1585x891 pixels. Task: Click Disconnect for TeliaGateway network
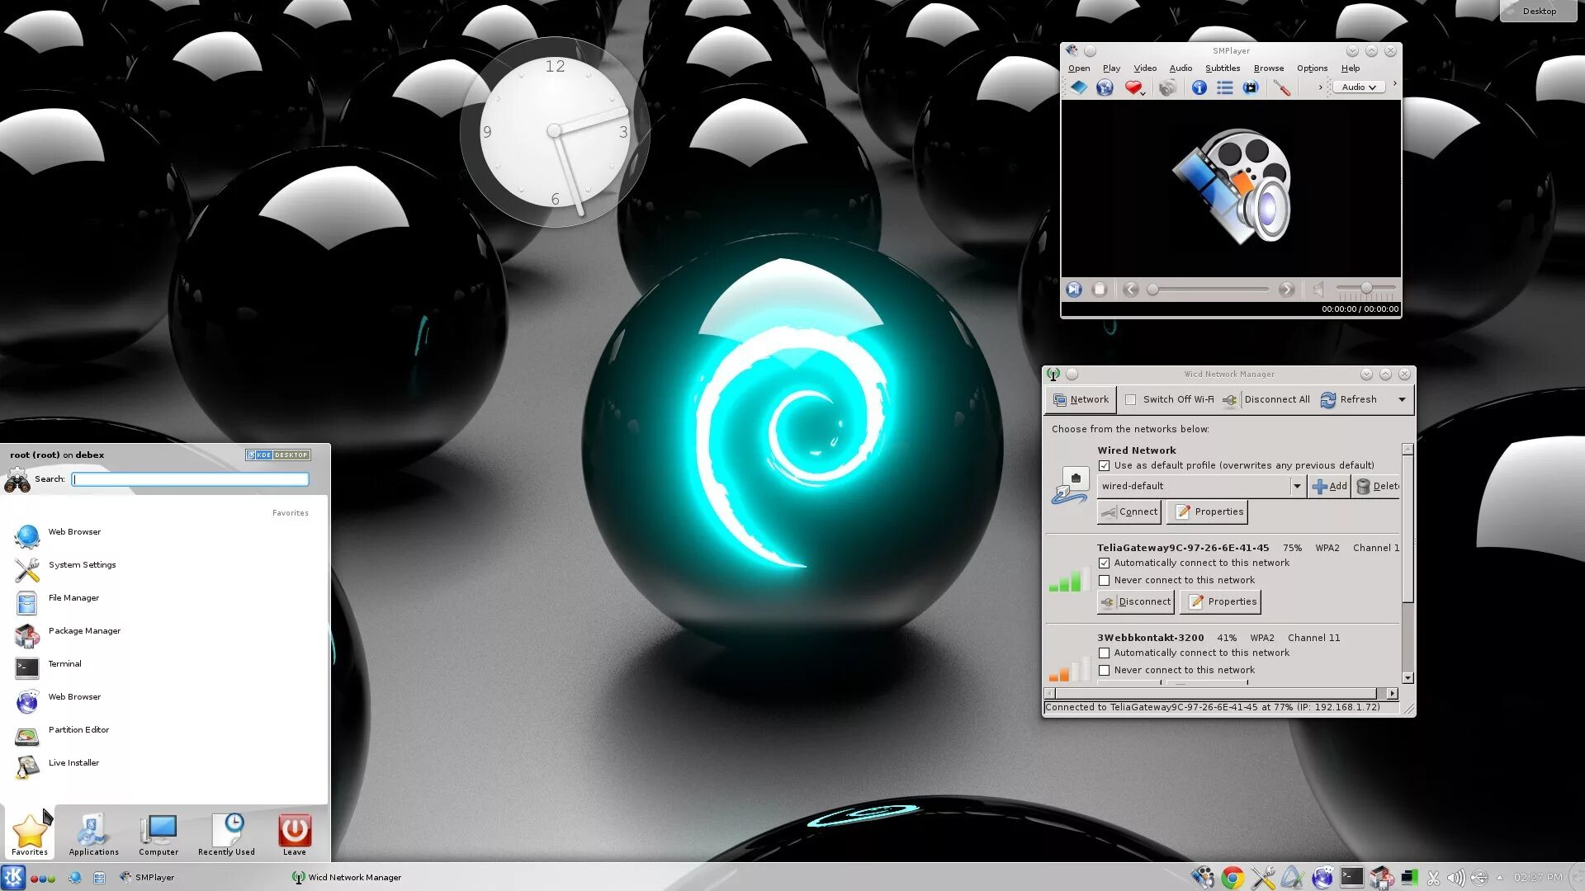[x=1136, y=601]
